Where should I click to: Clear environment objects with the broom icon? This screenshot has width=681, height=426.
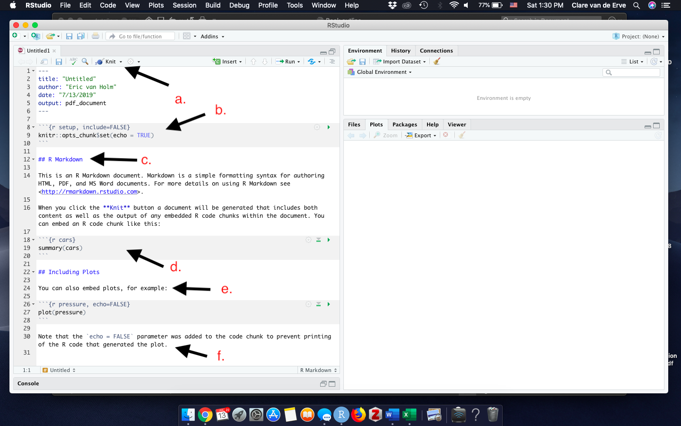click(437, 62)
